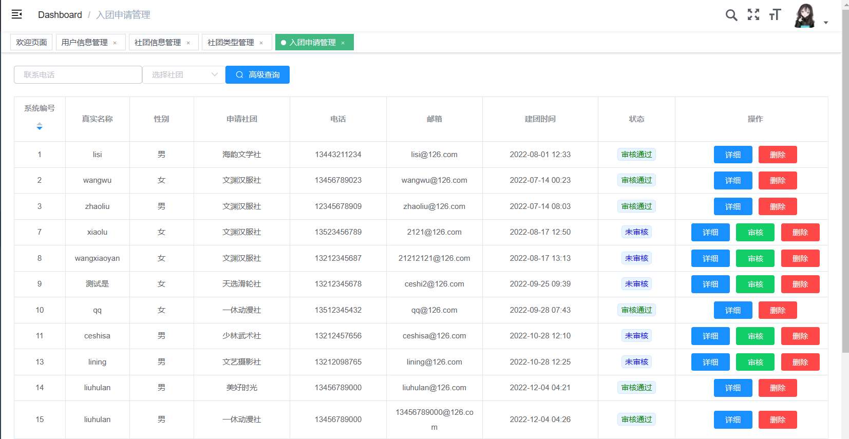This screenshot has width=849, height=439.
Task: Open the header search icon
Action: 731,15
